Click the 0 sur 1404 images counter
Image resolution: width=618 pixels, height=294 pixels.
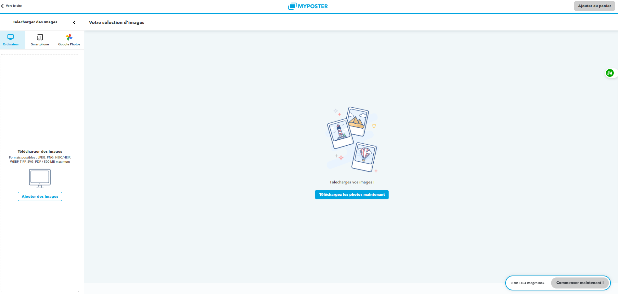point(528,283)
